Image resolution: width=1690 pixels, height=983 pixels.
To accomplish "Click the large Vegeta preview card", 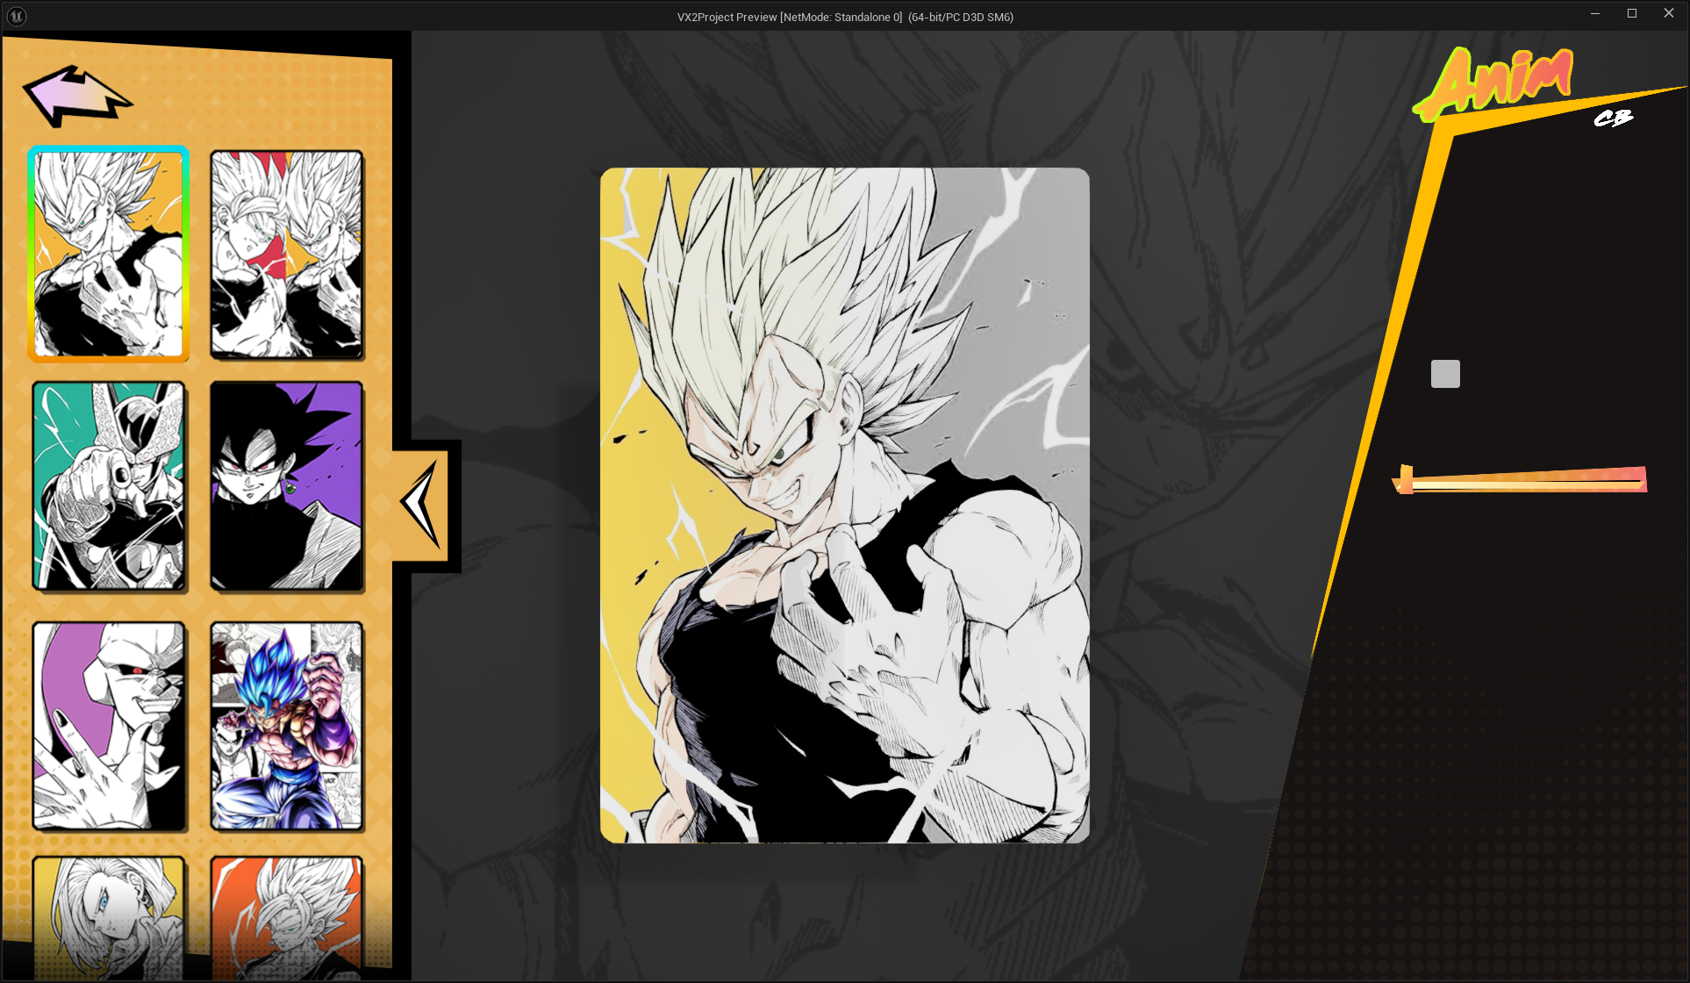I will coord(845,506).
